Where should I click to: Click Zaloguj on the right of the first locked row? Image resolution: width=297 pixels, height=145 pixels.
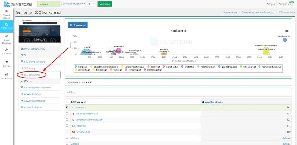coord(286,138)
